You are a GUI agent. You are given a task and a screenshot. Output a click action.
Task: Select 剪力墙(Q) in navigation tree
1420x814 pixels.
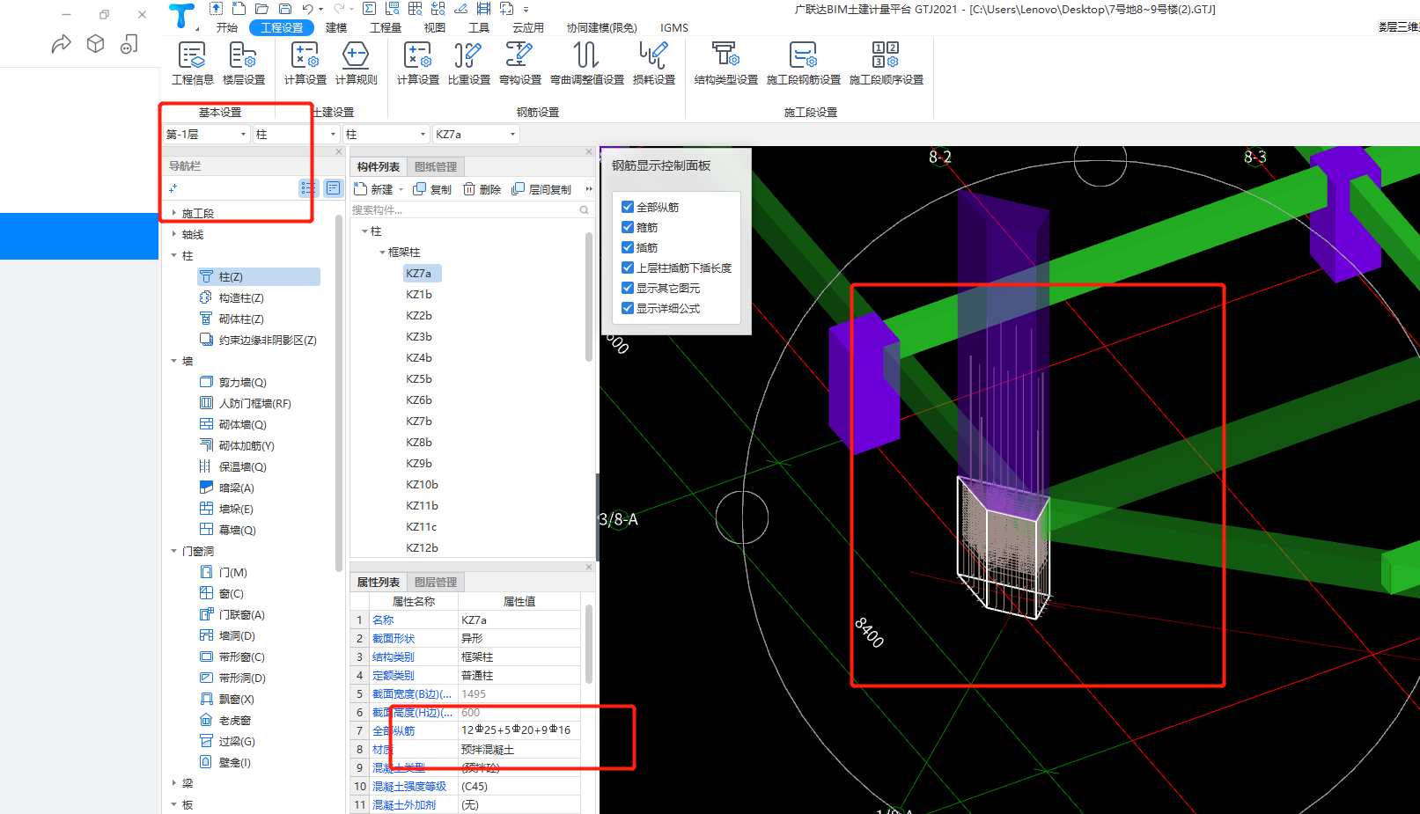tap(242, 382)
